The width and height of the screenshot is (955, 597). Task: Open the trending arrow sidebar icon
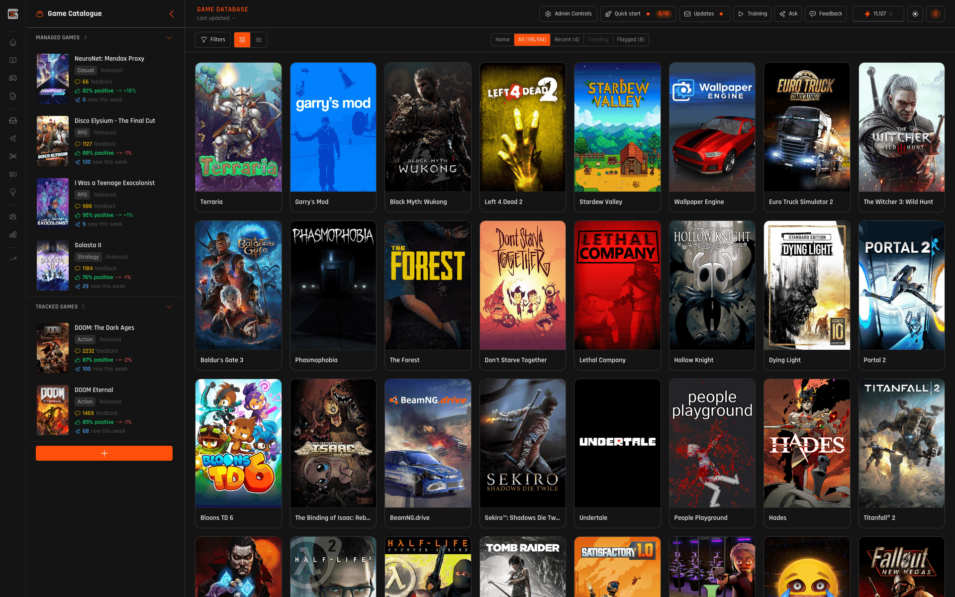coord(13,259)
